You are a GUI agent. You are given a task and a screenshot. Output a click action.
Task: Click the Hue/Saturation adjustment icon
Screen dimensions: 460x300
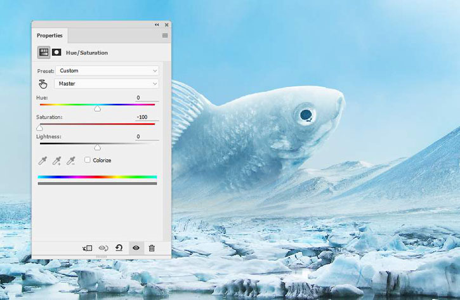44,53
